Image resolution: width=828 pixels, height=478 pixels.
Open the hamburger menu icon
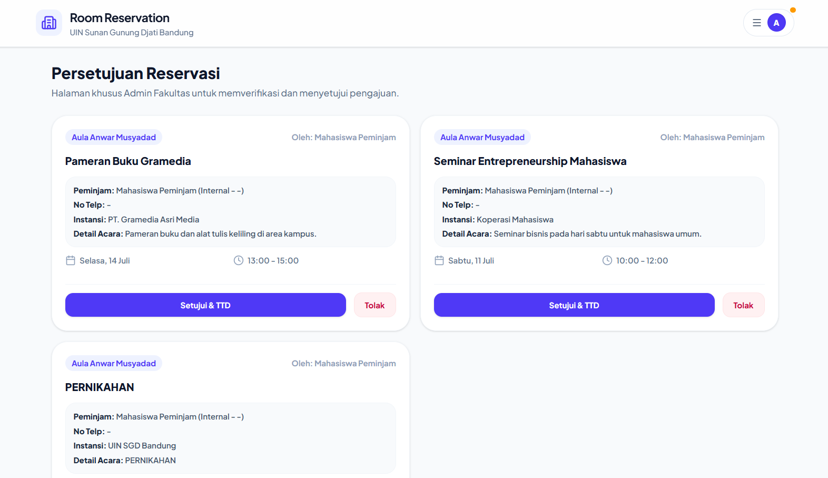[x=757, y=23]
